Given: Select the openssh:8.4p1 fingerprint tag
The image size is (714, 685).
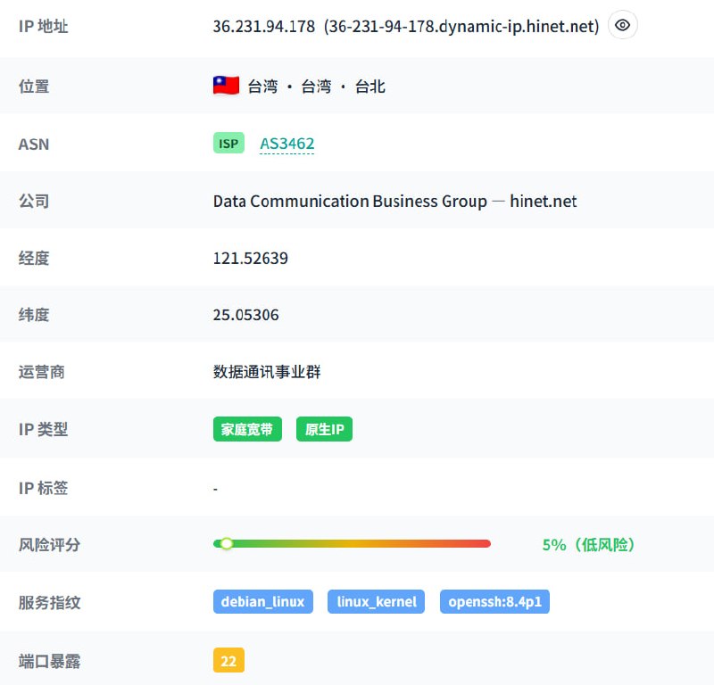Looking at the screenshot, I should [494, 601].
